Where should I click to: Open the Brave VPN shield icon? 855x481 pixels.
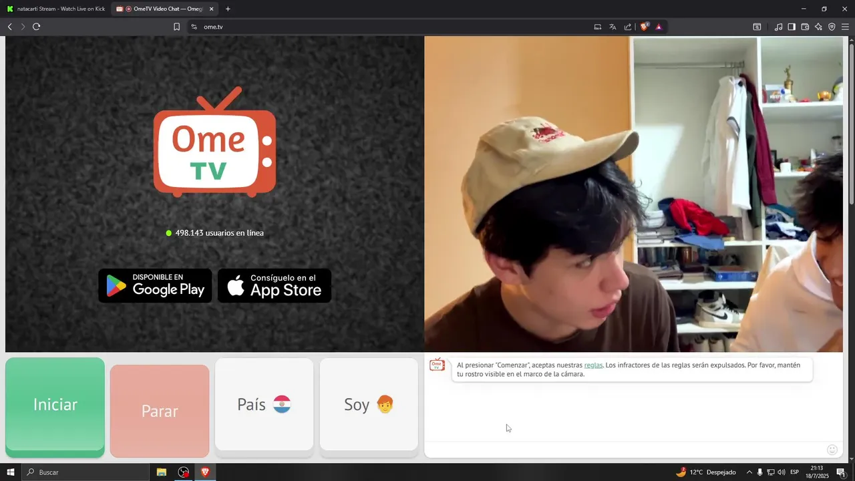pyautogui.click(x=832, y=27)
